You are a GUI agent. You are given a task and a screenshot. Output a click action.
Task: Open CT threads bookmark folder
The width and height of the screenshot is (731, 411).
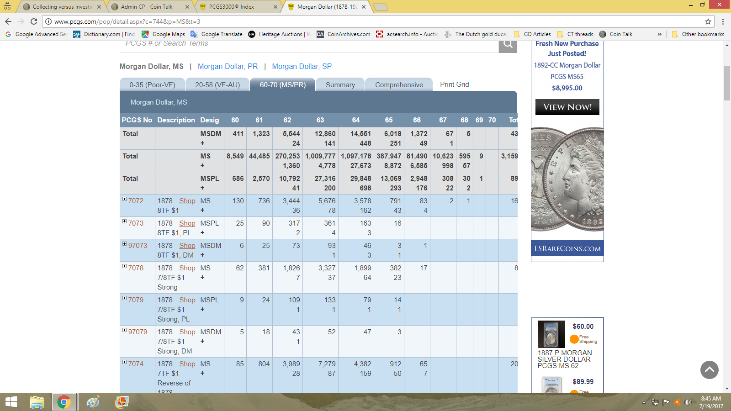tap(575, 34)
